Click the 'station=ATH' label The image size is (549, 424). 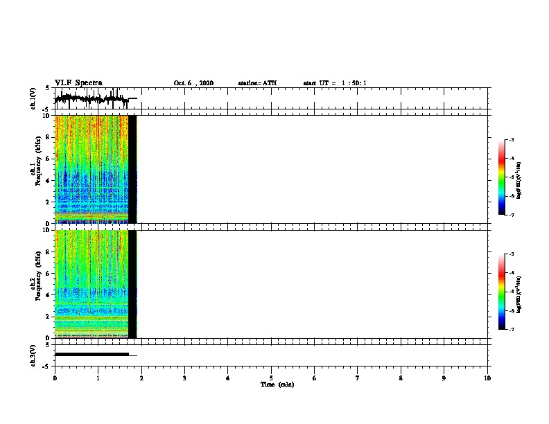257,83
